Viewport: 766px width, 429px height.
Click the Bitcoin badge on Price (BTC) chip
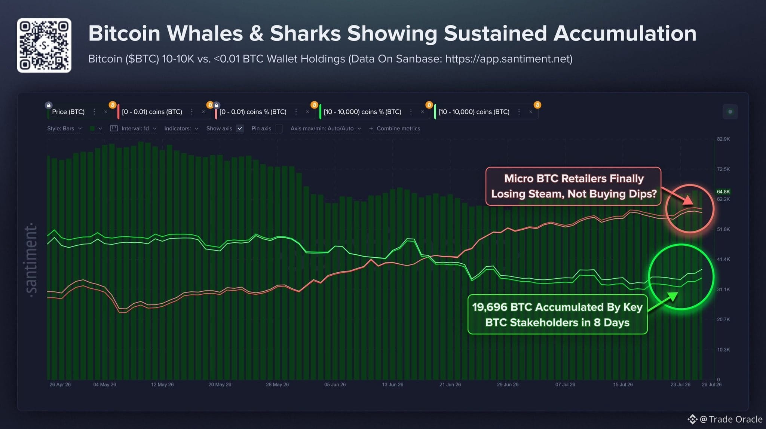click(x=112, y=105)
